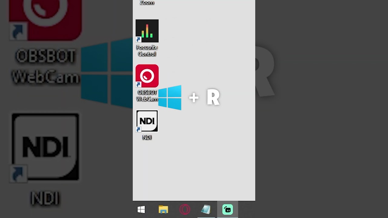Open the Windows Start menu
The height and width of the screenshot is (218, 388).
tap(141, 210)
